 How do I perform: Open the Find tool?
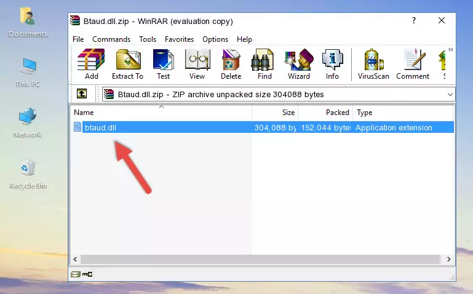[264, 64]
